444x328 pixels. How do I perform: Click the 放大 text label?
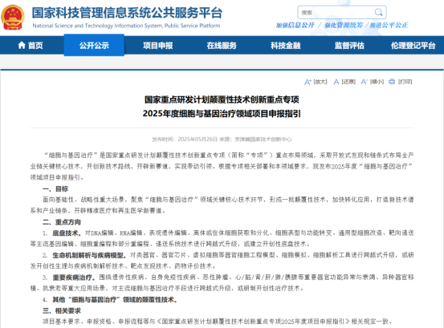[320, 82]
